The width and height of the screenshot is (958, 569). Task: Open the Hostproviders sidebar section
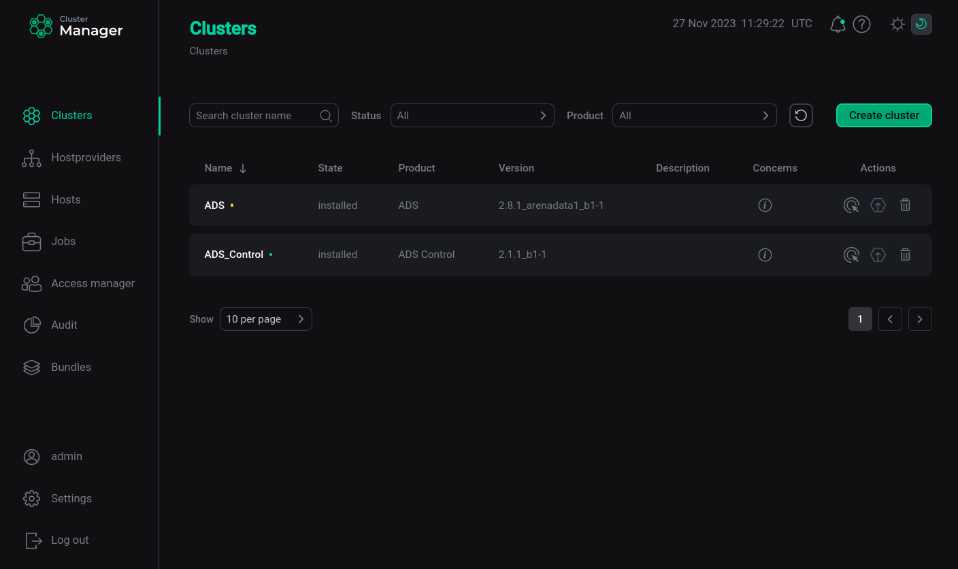point(86,157)
